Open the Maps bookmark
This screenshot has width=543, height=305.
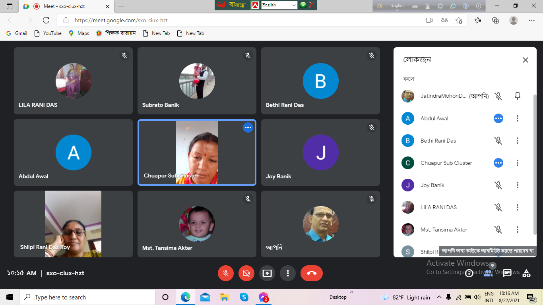[79, 33]
